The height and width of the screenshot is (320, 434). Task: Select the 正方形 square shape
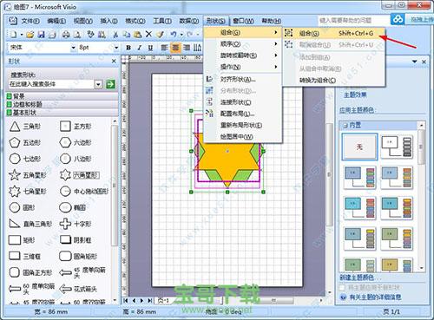(x=76, y=127)
